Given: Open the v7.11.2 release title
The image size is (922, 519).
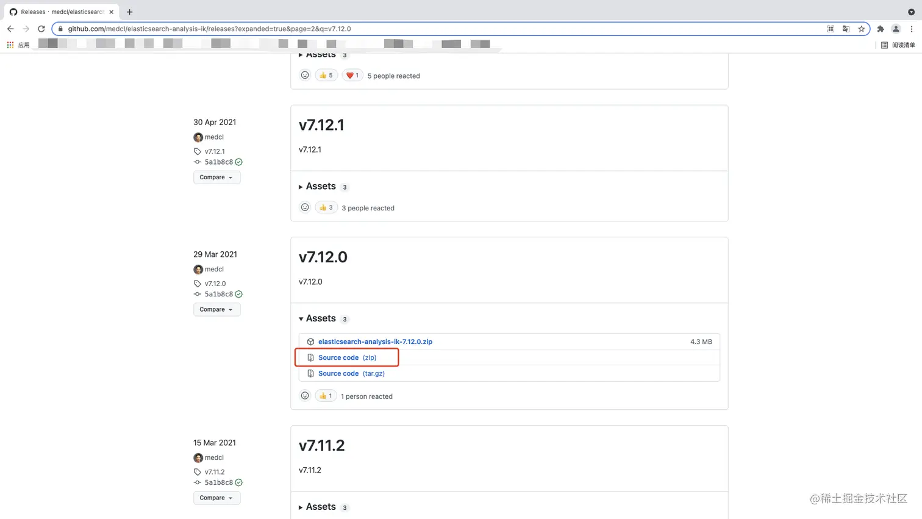Looking at the screenshot, I should pos(322,446).
